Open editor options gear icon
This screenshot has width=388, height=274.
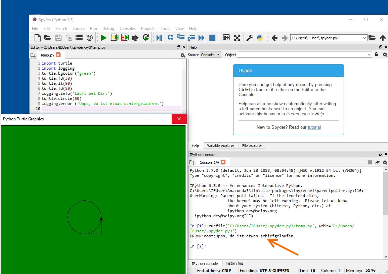click(x=183, y=55)
